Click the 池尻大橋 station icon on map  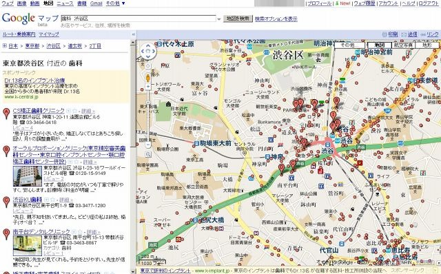pyautogui.click(x=196, y=220)
